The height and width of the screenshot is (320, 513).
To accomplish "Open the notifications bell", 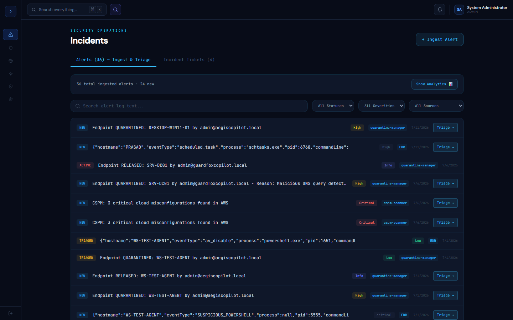I will click(440, 10).
